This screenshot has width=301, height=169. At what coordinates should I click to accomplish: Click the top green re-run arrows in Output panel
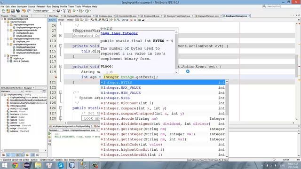tap(49, 133)
